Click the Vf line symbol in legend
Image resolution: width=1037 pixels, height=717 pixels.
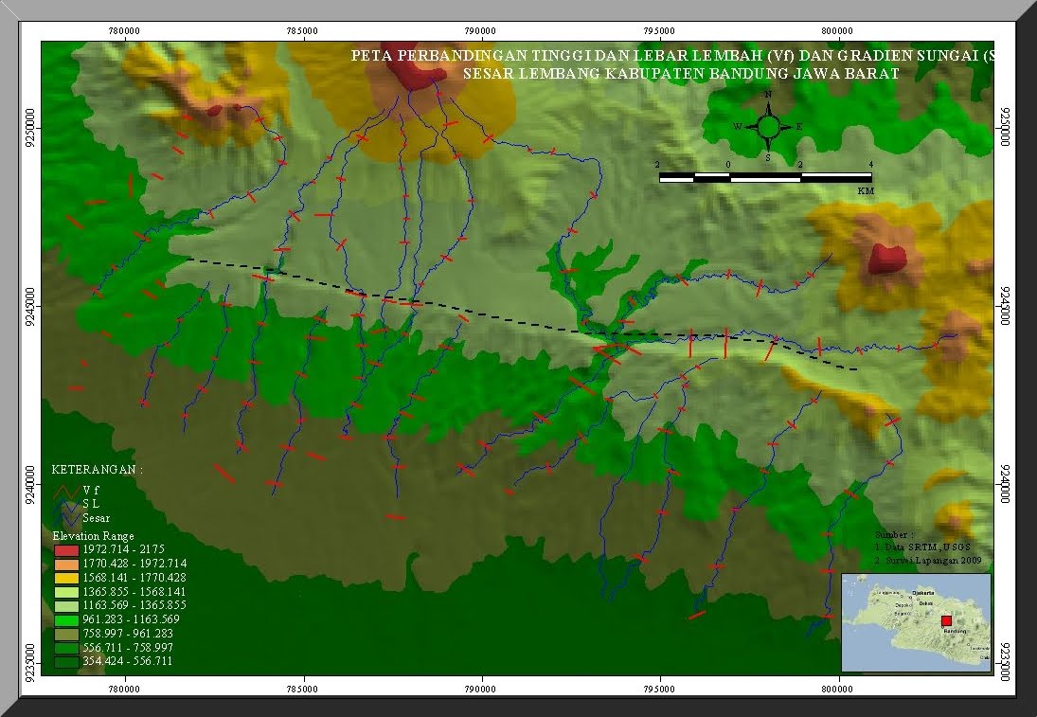pyautogui.click(x=65, y=490)
